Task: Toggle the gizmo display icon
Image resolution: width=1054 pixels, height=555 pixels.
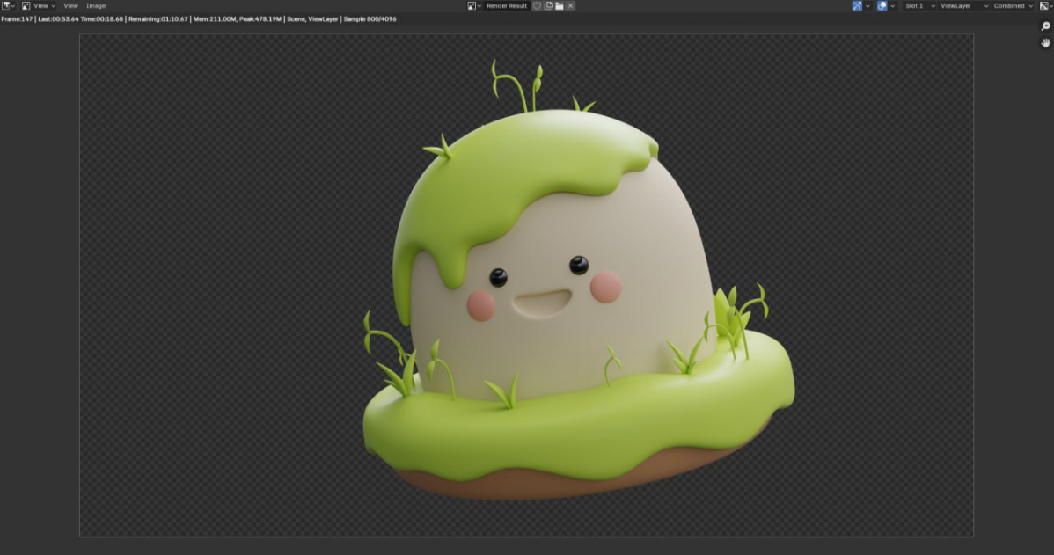Action: point(857,5)
